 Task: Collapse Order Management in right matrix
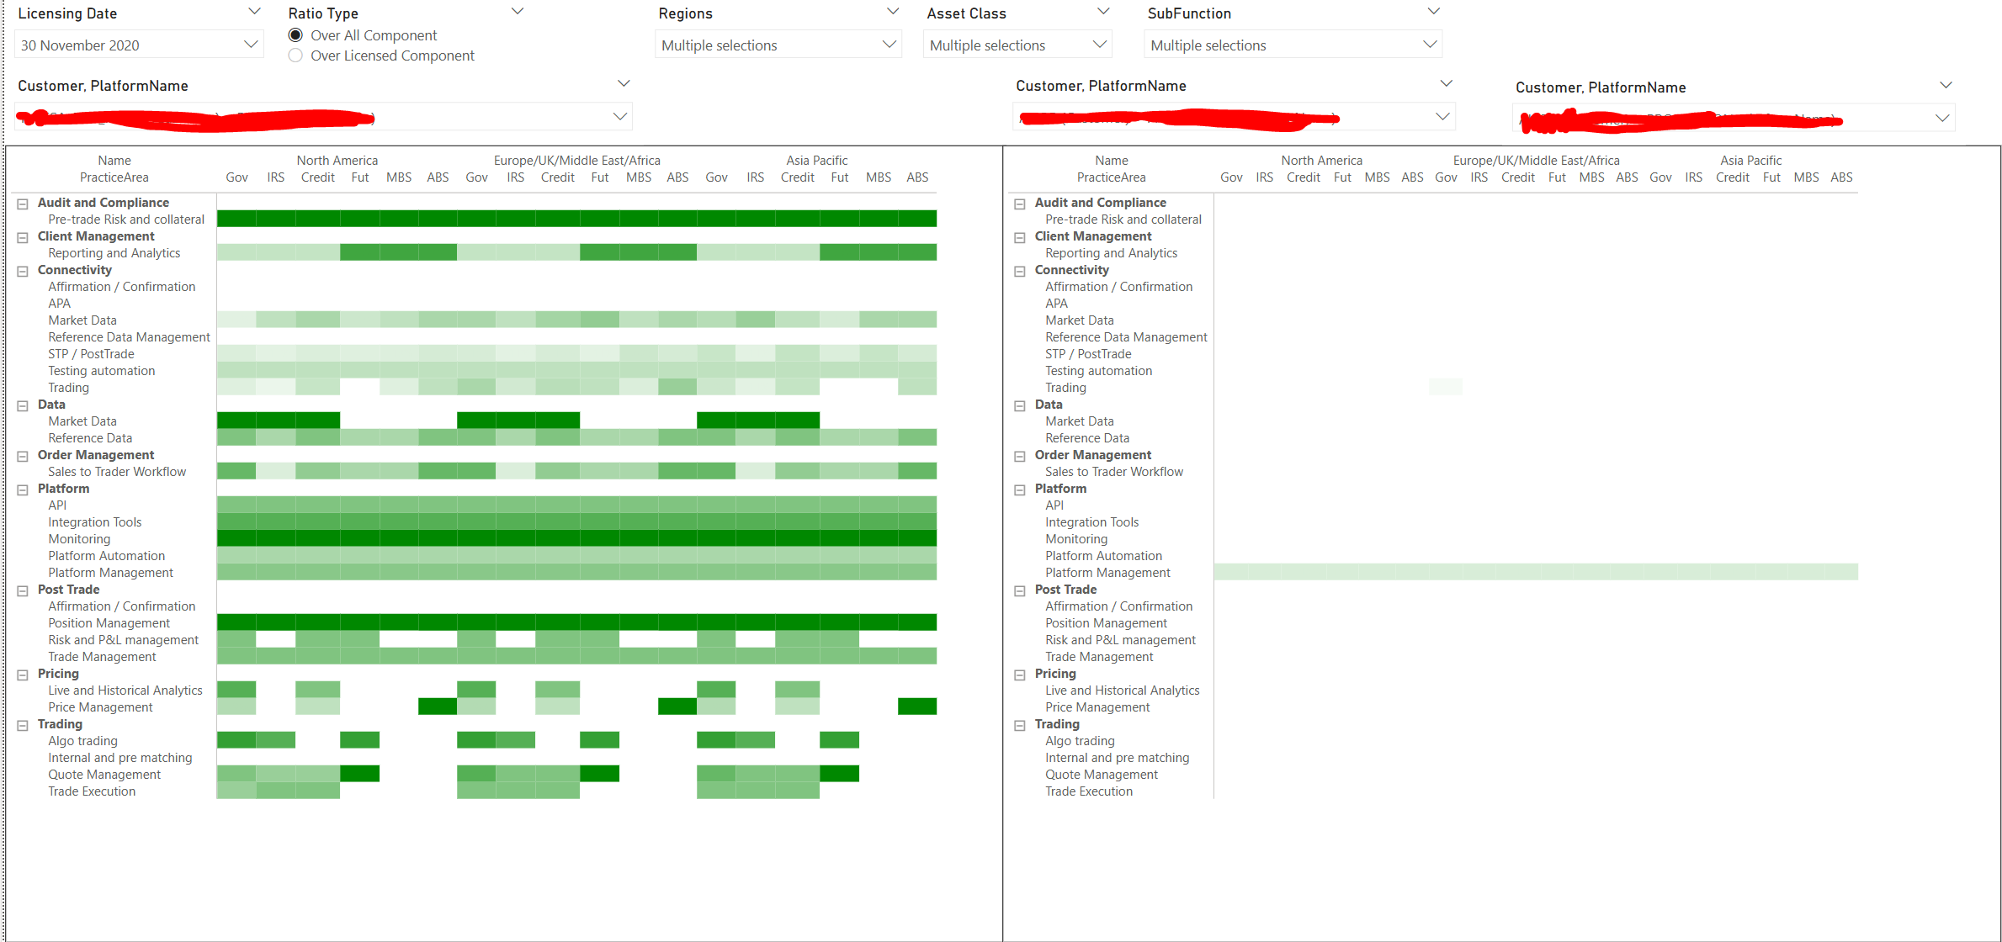point(1019,456)
